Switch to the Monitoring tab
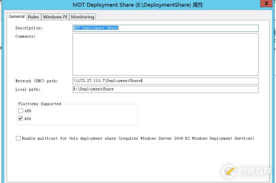This screenshot has height=183, width=276. point(83,17)
